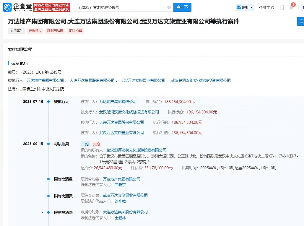Viewport: 304px width, 226px height.
Task: Open 企业中心 in the header
Action: 266,7
